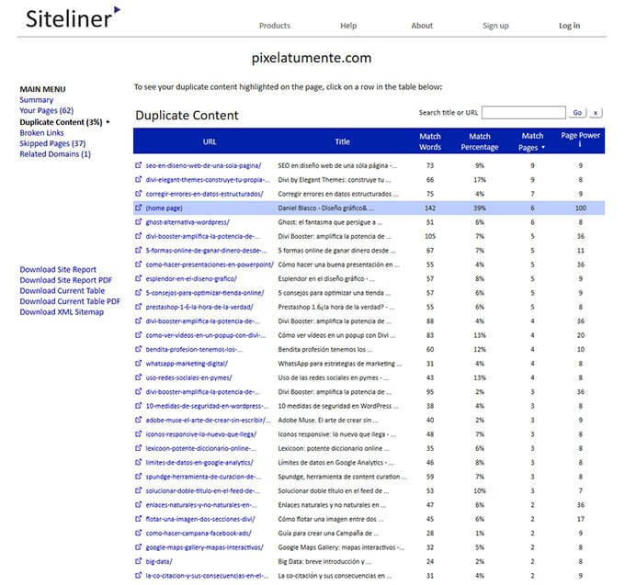Open the Help menu item

[348, 26]
